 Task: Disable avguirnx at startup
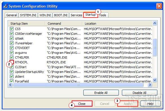point(12,53)
